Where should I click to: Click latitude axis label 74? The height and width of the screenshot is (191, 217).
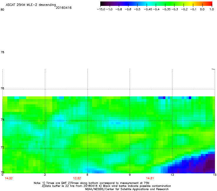[x=2, y=120]
